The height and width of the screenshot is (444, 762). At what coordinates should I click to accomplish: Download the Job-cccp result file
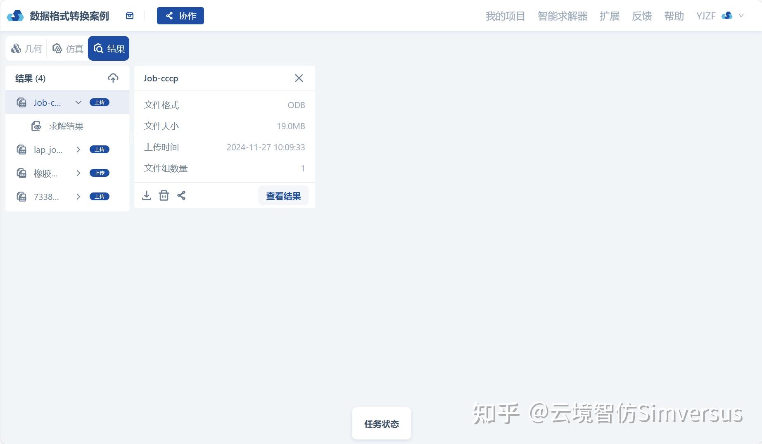(x=147, y=195)
